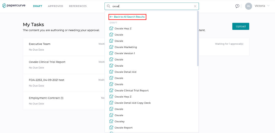Open the REFERENCES tab
The width and height of the screenshot is (275, 133).
click(x=78, y=6)
